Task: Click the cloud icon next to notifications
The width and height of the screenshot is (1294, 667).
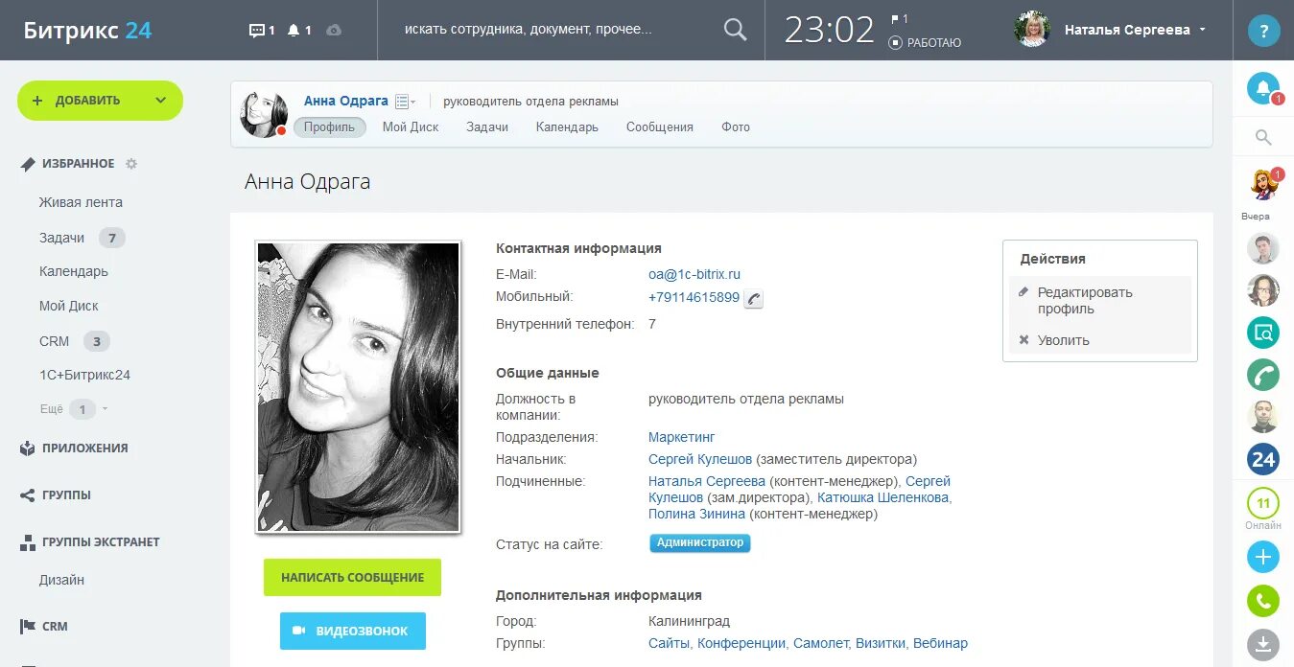Action: 333,30
